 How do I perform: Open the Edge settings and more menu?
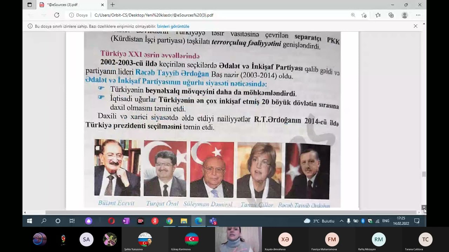(418, 15)
